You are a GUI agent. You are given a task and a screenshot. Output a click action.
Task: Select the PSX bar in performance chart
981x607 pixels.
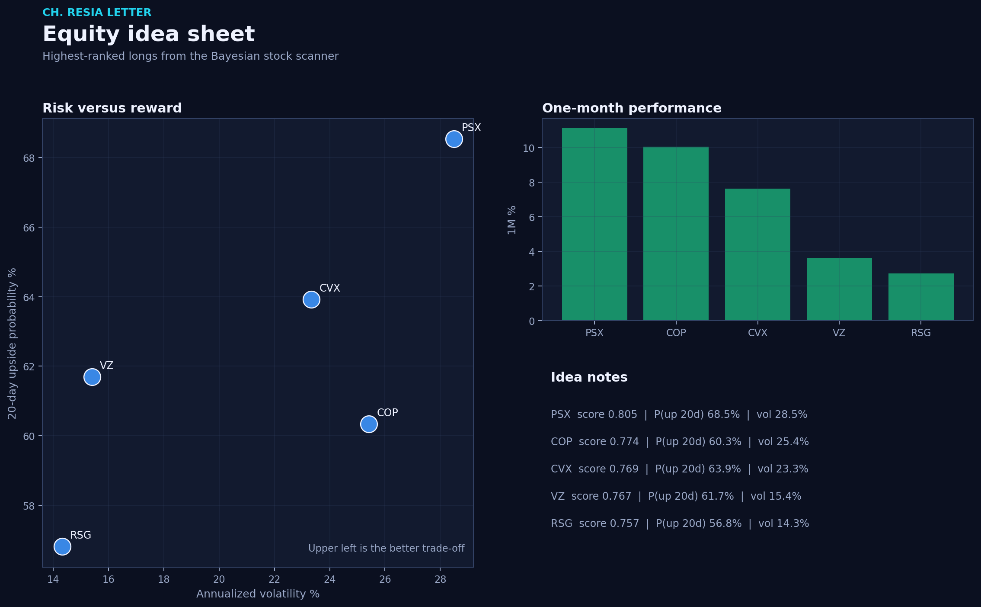pos(594,224)
